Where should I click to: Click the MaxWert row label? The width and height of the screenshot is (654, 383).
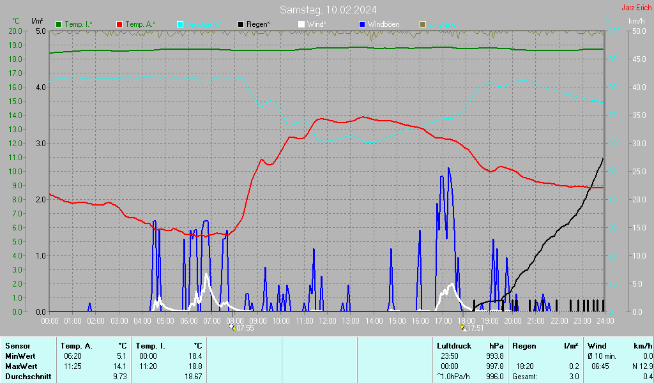click(20, 366)
